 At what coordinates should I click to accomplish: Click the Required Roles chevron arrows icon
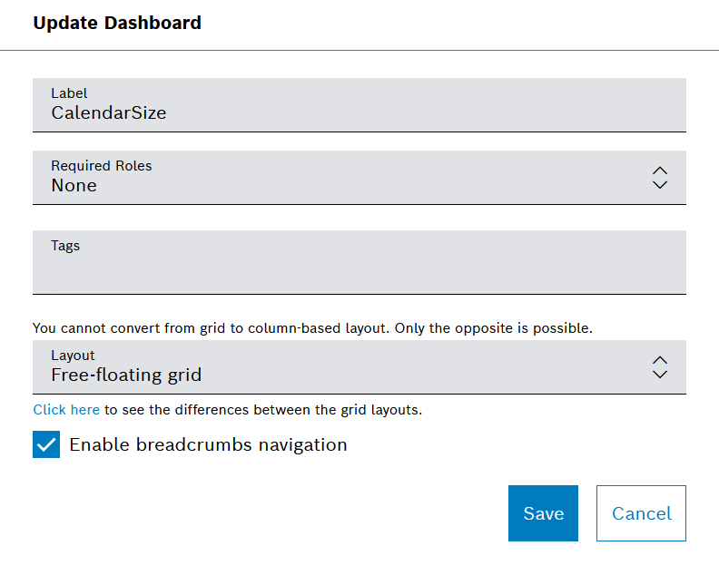pos(660,177)
